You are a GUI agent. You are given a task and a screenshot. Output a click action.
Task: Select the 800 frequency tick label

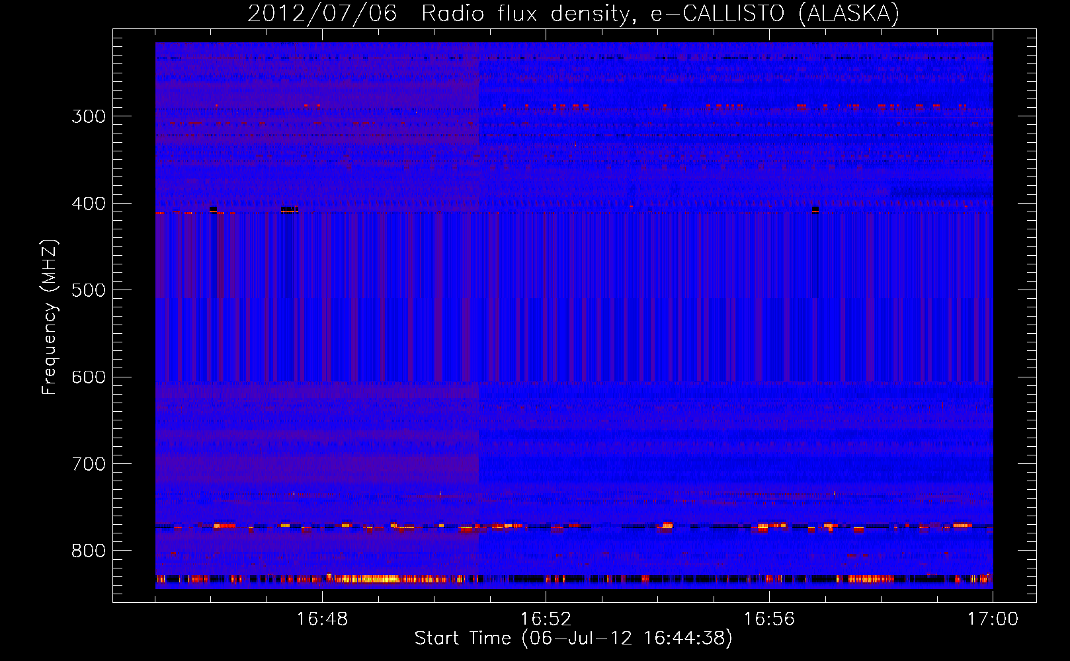pos(89,551)
